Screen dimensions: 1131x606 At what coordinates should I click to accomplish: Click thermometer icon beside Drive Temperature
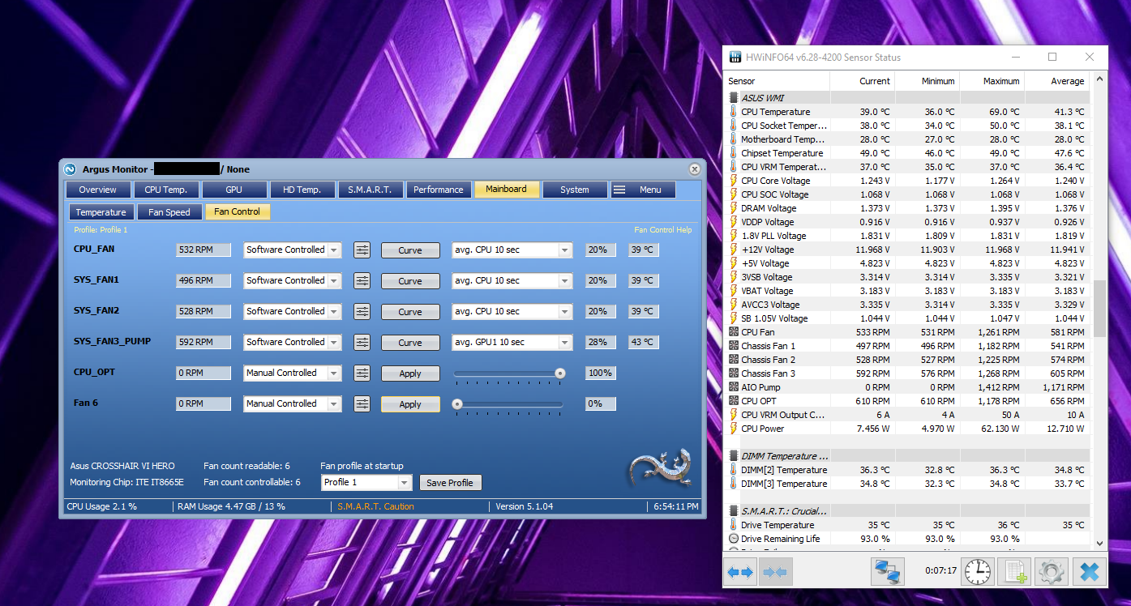[734, 525]
